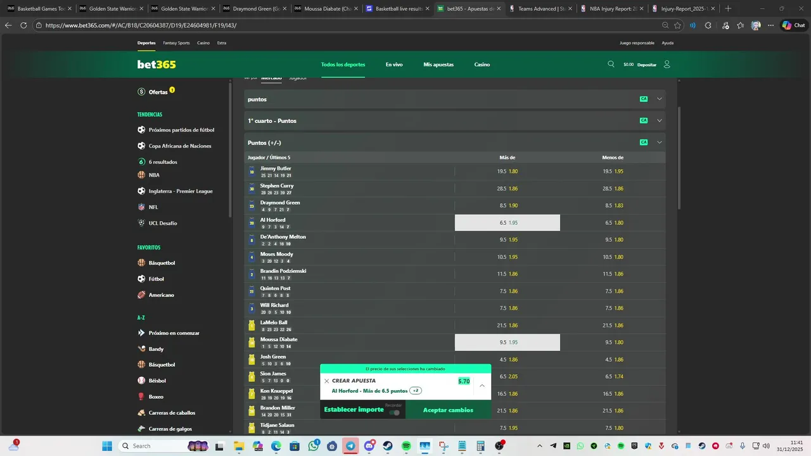The image size is (811, 456).
Task: Switch to Todos los deportes tab
Action: pyautogui.click(x=343, y=65)
